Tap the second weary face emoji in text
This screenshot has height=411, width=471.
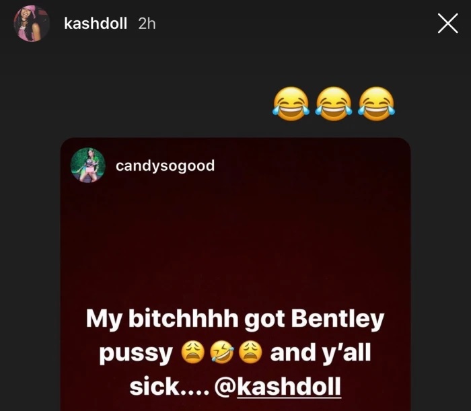coord(250,352)
